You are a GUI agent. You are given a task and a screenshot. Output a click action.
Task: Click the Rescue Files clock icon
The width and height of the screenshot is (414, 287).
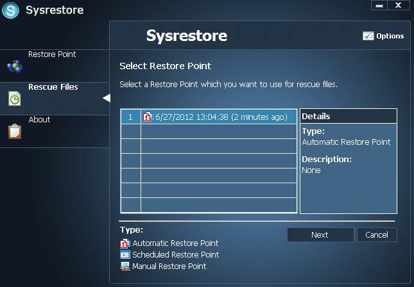click(14, 99)
